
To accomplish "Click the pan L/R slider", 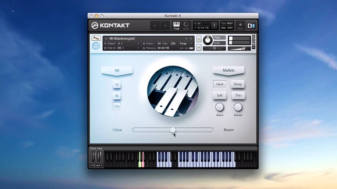I will [214, 48].
